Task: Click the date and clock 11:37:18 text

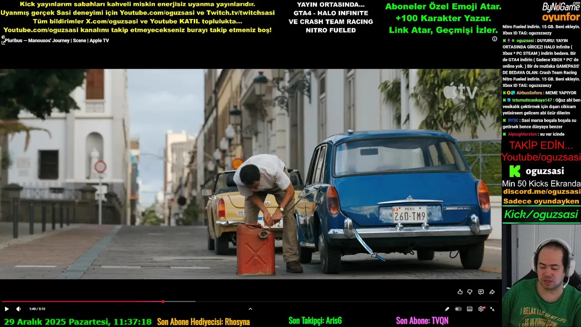Action: tap(78, 322)
